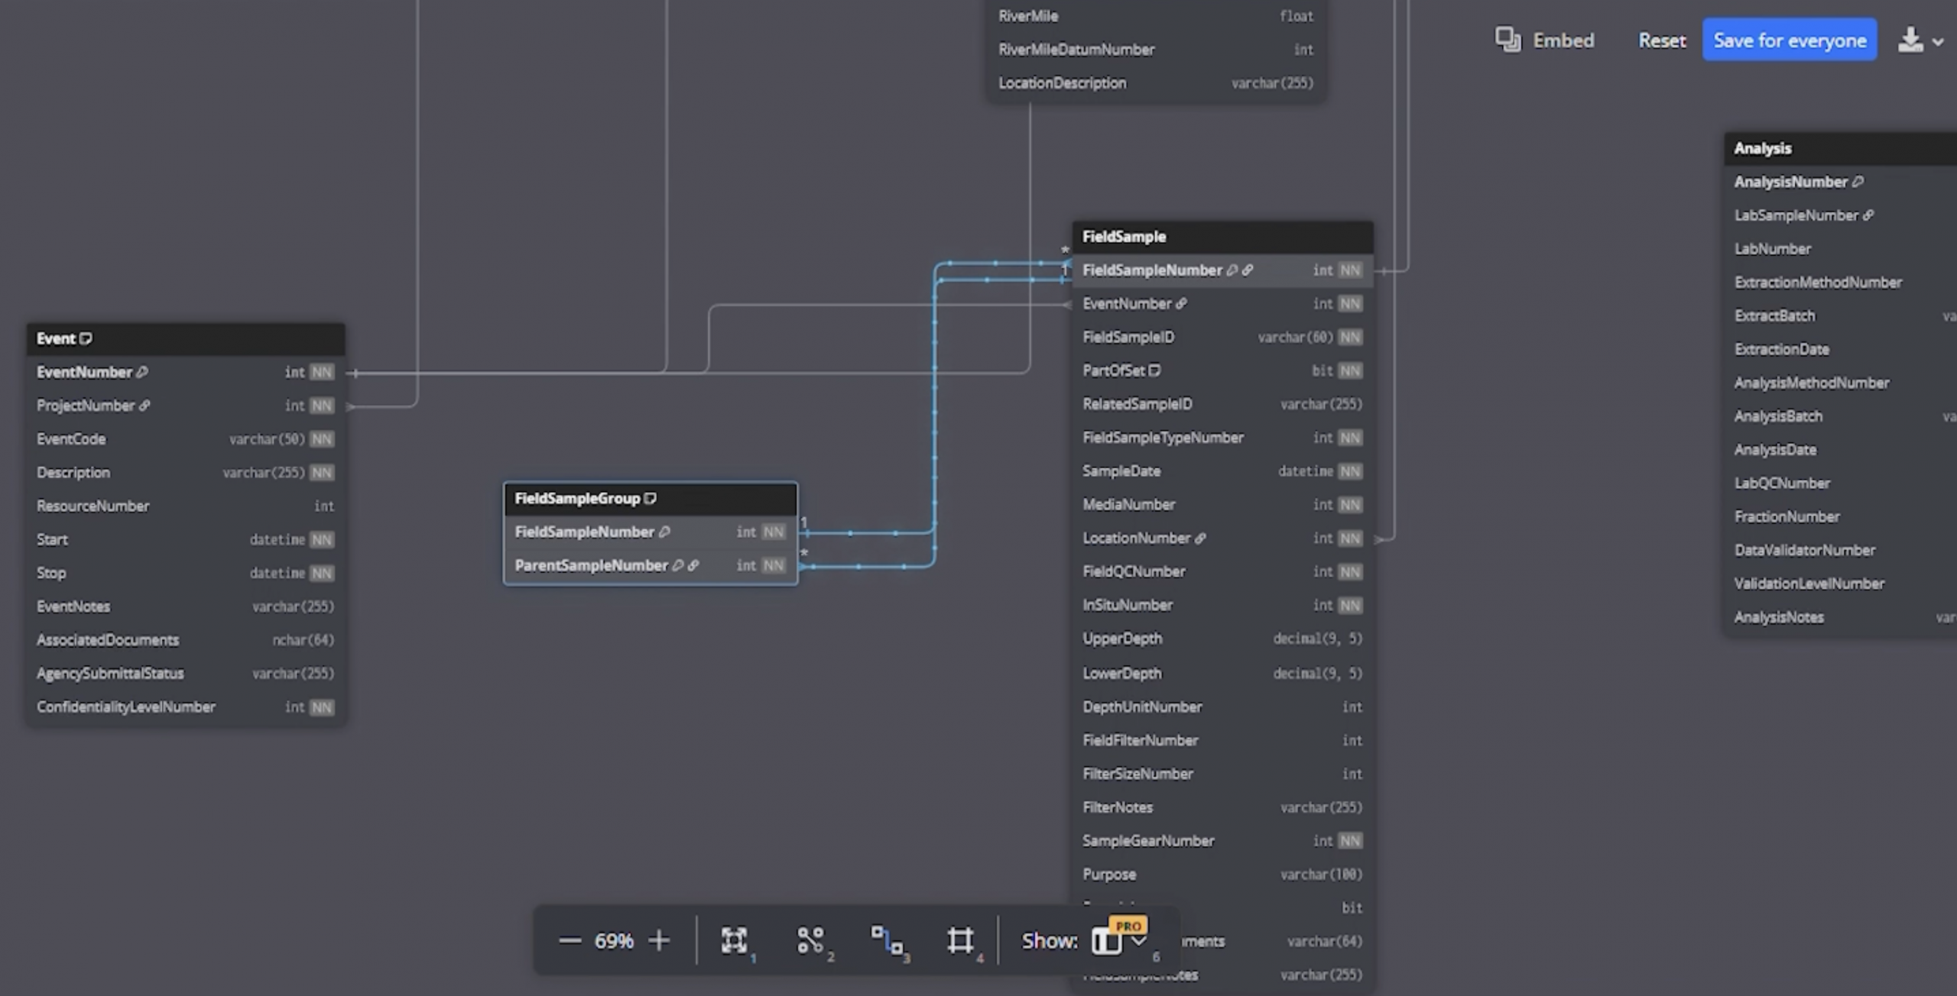The height and width of the screenshot is (996, 1957).
Task: Click the 69% zoom level value
Action: [x=614, y=940]
